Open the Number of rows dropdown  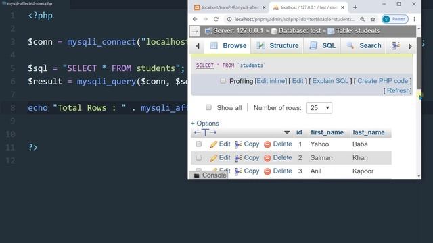point(319,108)
